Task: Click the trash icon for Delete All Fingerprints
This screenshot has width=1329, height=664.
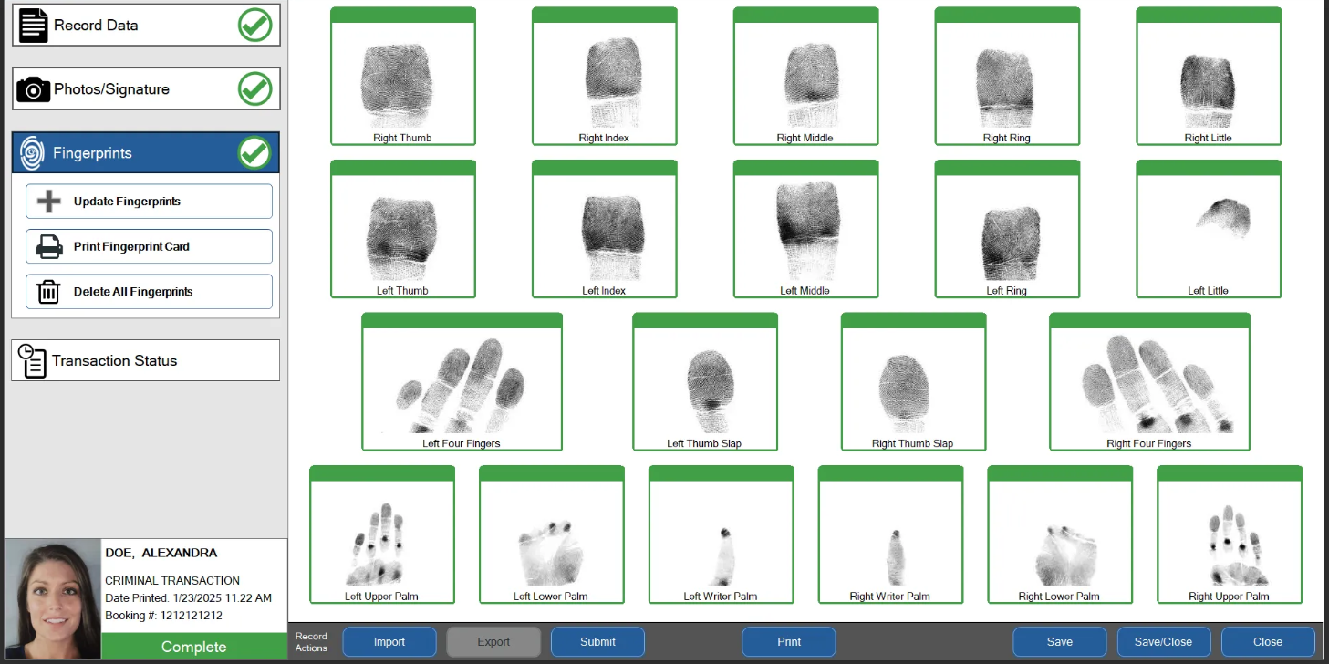Action: (48, 293)
